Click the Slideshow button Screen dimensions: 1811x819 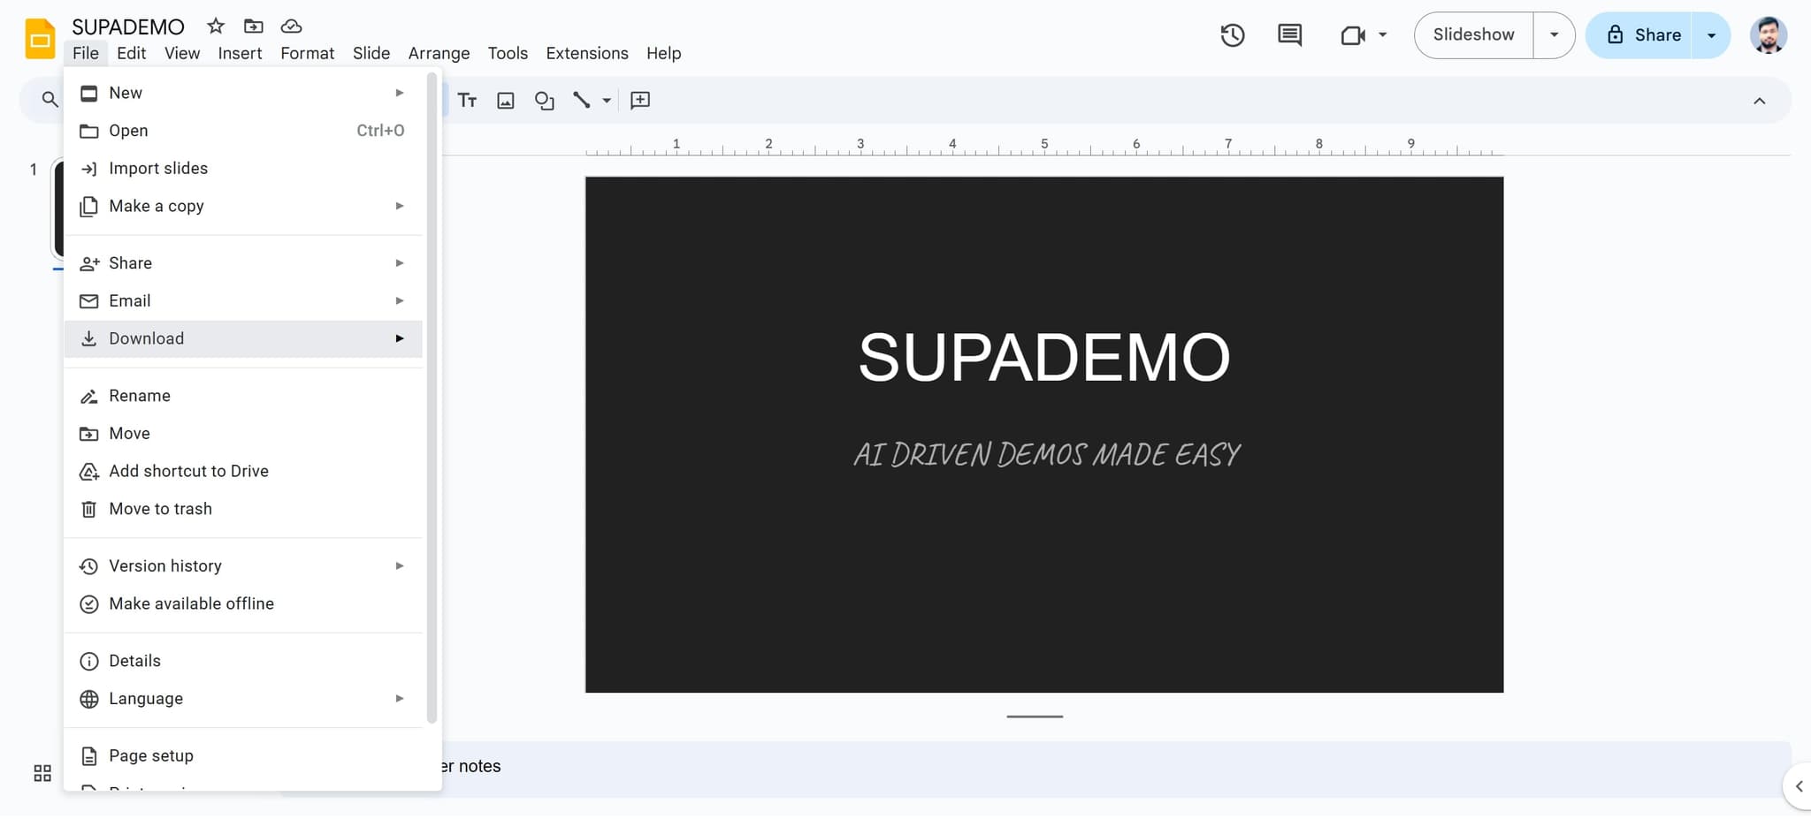point(1473,35)
